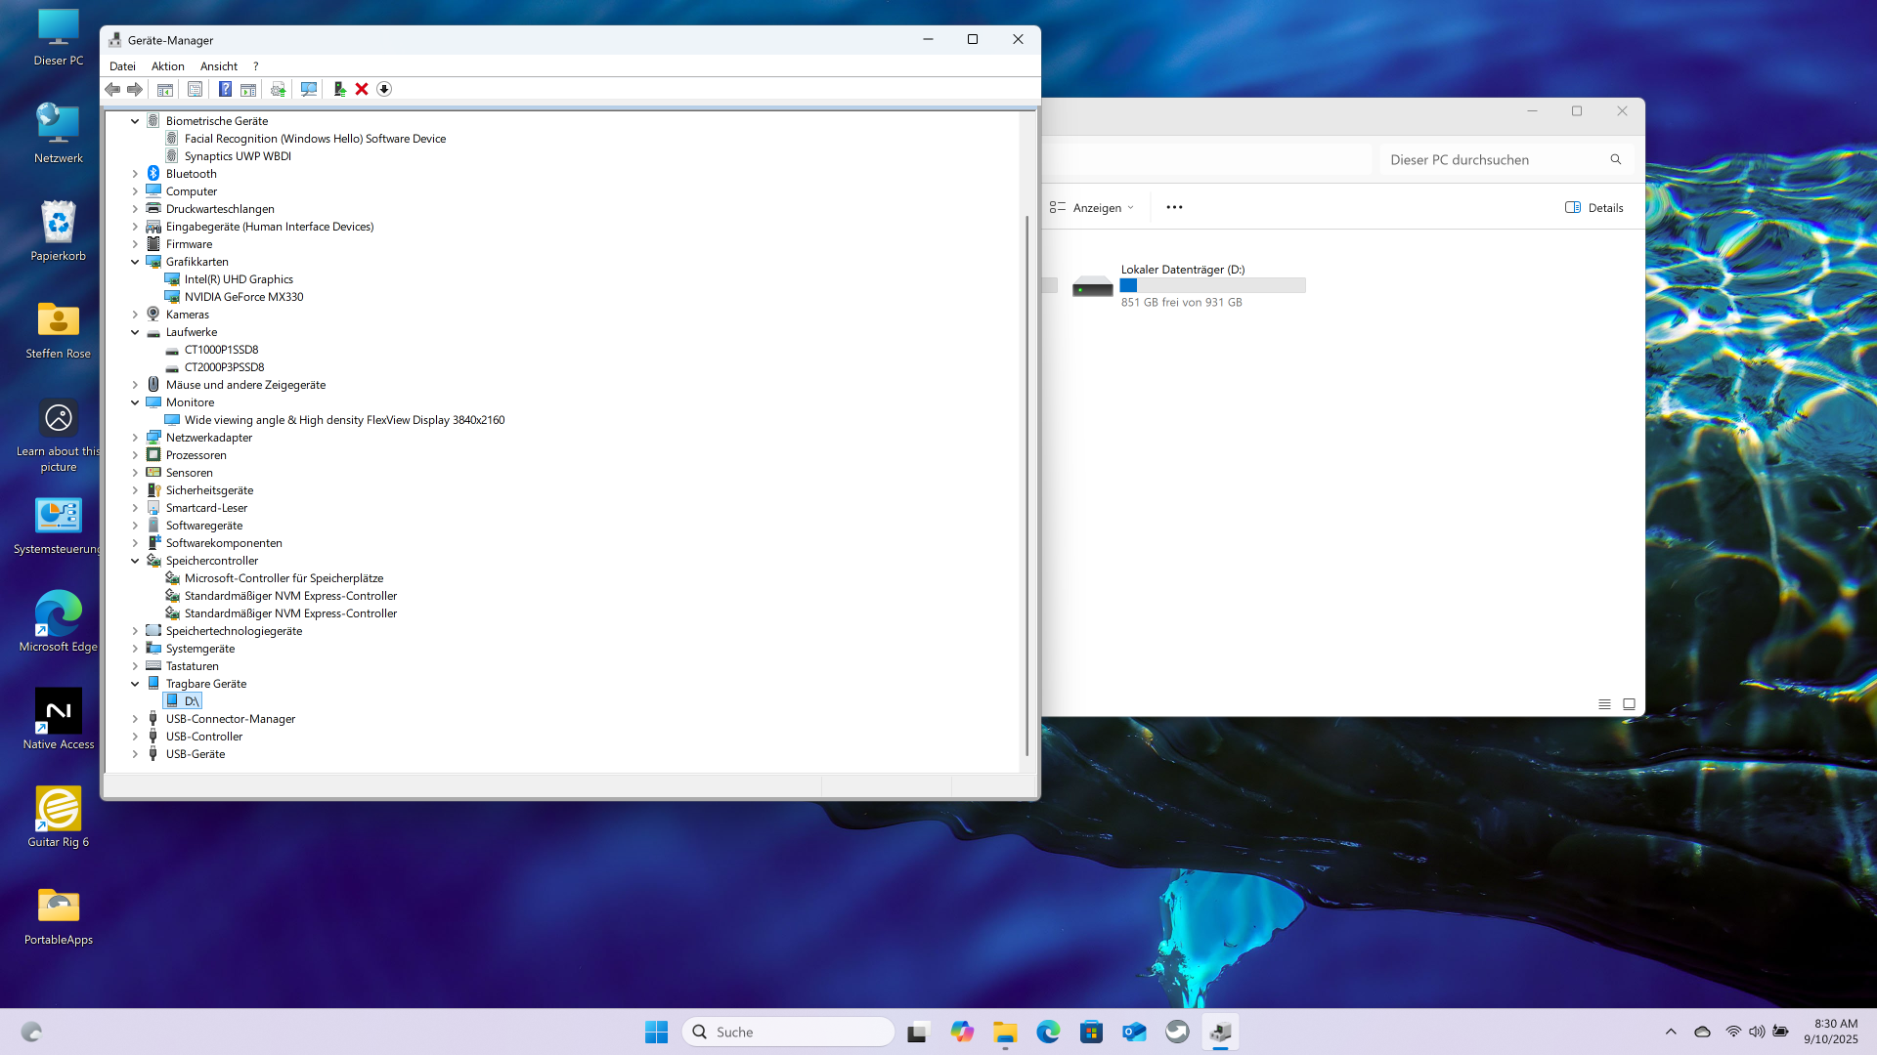Viewport: 1877px width, 1055px height.
Task: Open the Aktion menu
Action: click(x=167, y=66)
